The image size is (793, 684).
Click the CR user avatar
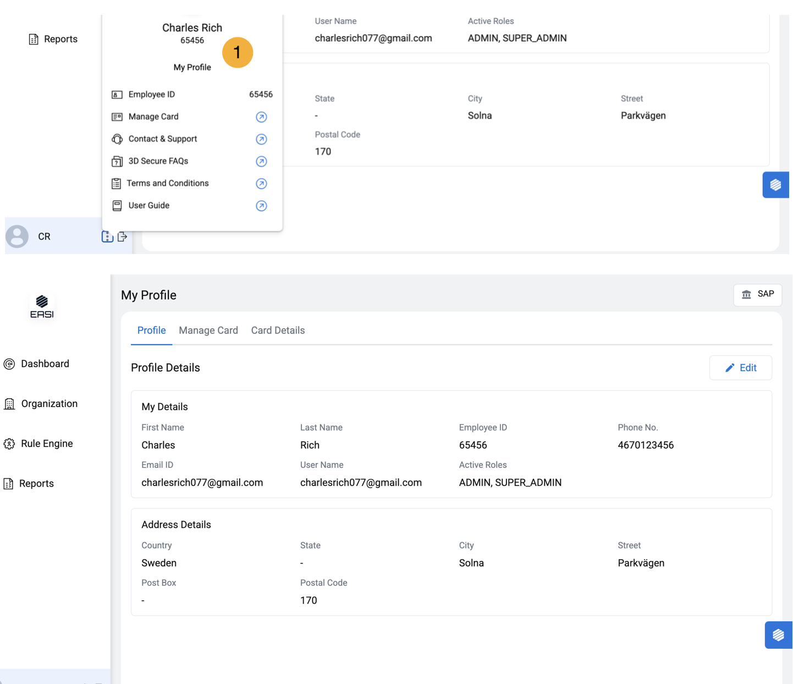point(17,236)
